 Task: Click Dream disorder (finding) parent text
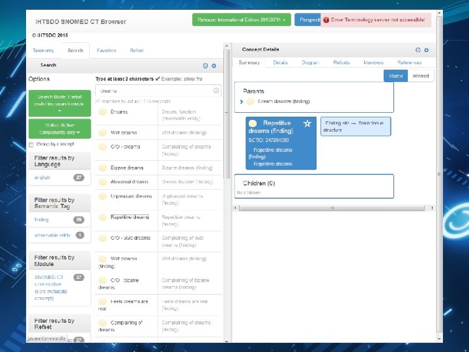click(284, 102)
